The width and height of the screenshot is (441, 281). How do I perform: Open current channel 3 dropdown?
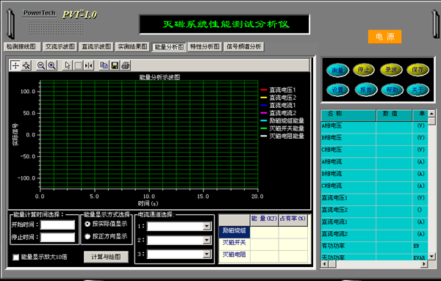click(x=207, y=254)
